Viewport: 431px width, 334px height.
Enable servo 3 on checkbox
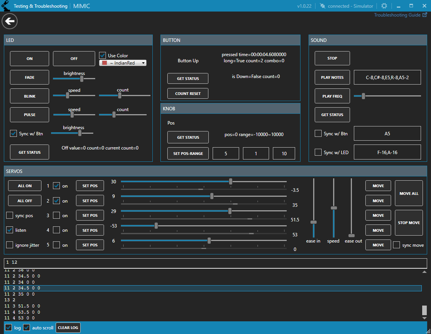pos(56,216)
